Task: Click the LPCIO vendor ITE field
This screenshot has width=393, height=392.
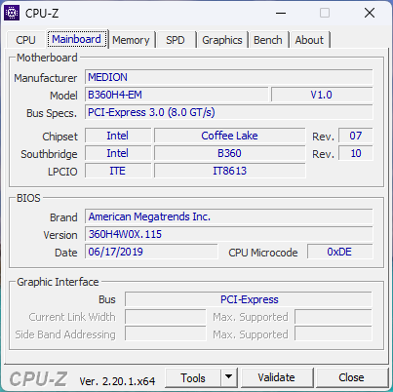Action: coord(118,171)
